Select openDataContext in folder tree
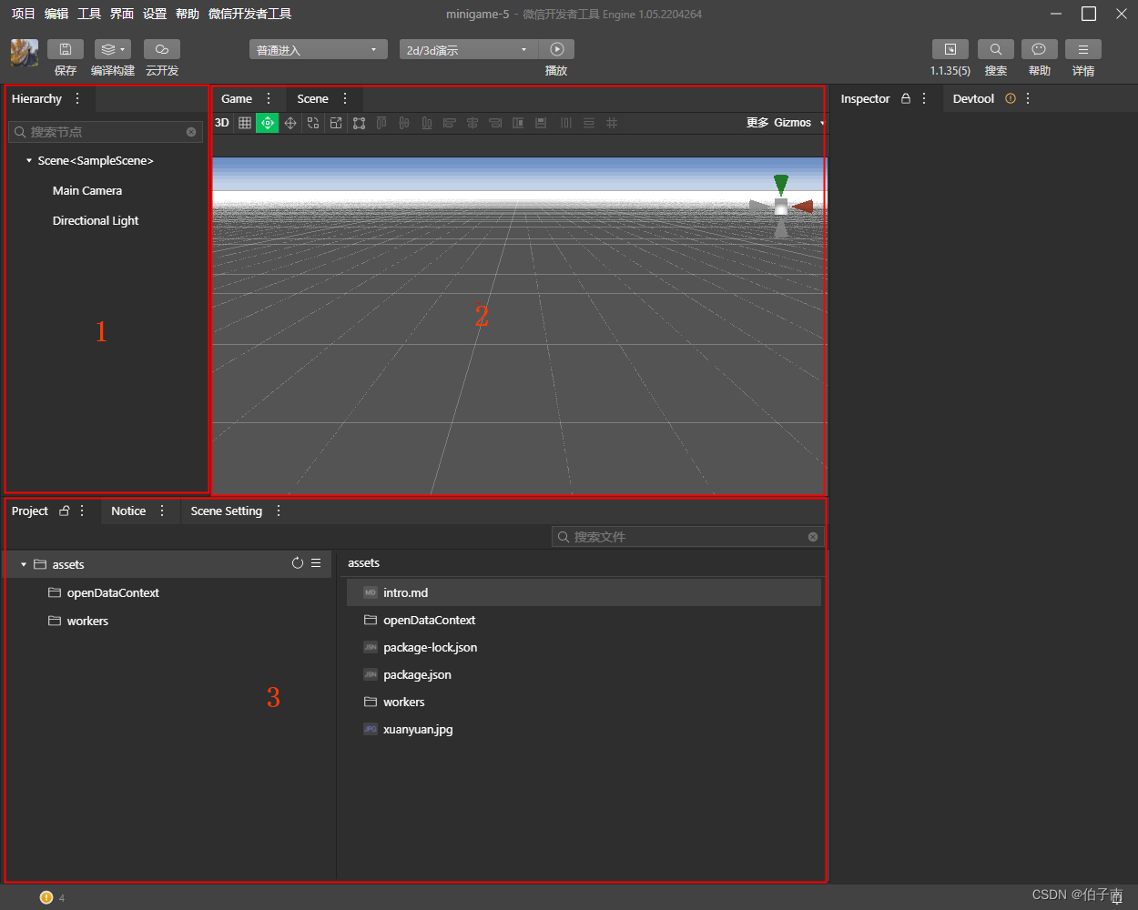The width and height of the screenshot is (1138, 910). pyautogui.click(x=113, y=592)
